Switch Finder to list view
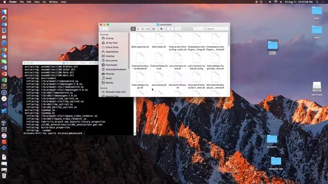328x184 pixels. [x=138, y=29]
